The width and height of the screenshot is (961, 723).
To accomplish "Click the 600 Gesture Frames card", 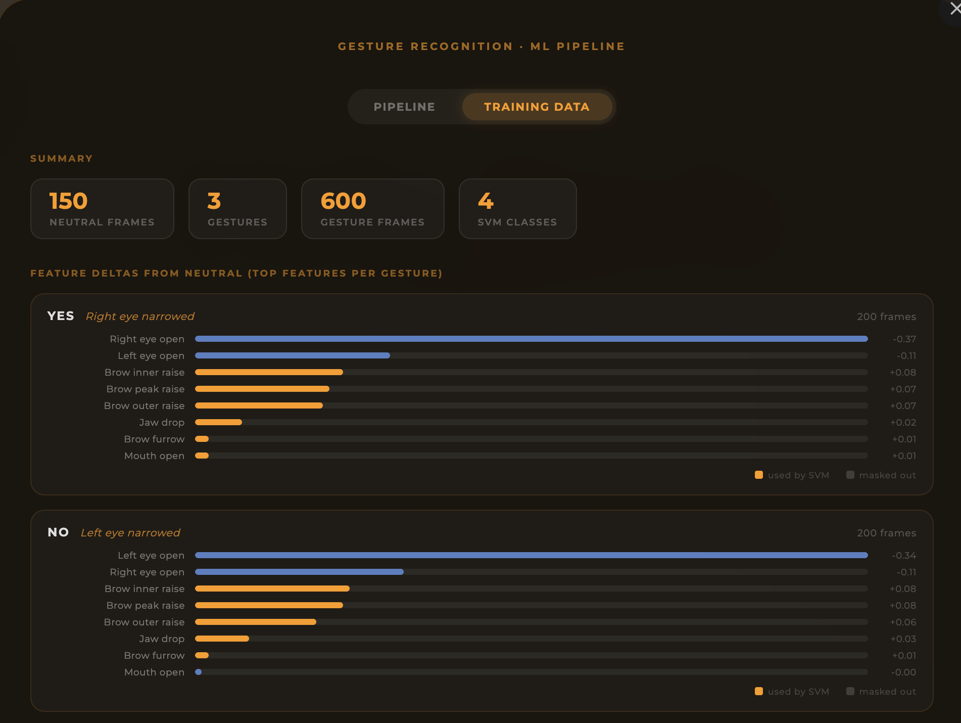I will click(373, 208).
